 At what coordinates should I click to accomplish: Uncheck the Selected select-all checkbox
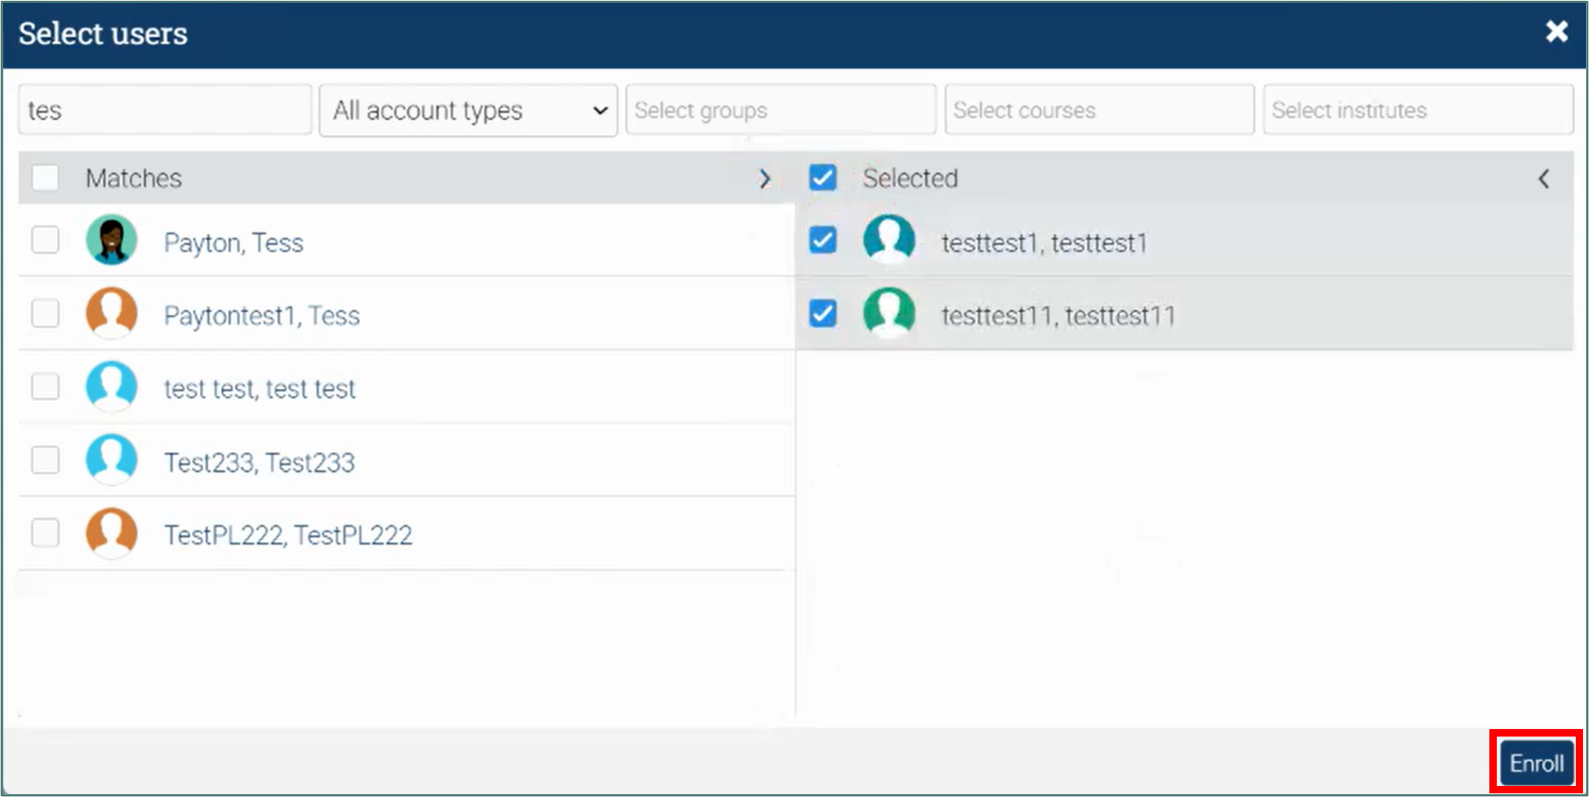pyautogui.click(x=822, y=178)
